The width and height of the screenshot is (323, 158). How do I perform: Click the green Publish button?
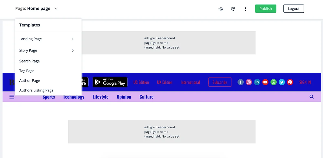(266, 9)
